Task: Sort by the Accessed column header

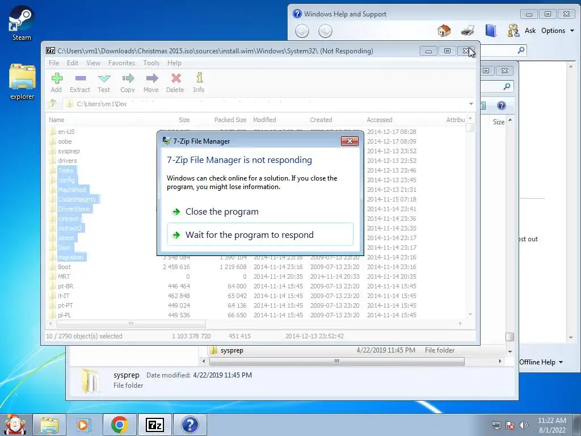Action: click(380, 120)
